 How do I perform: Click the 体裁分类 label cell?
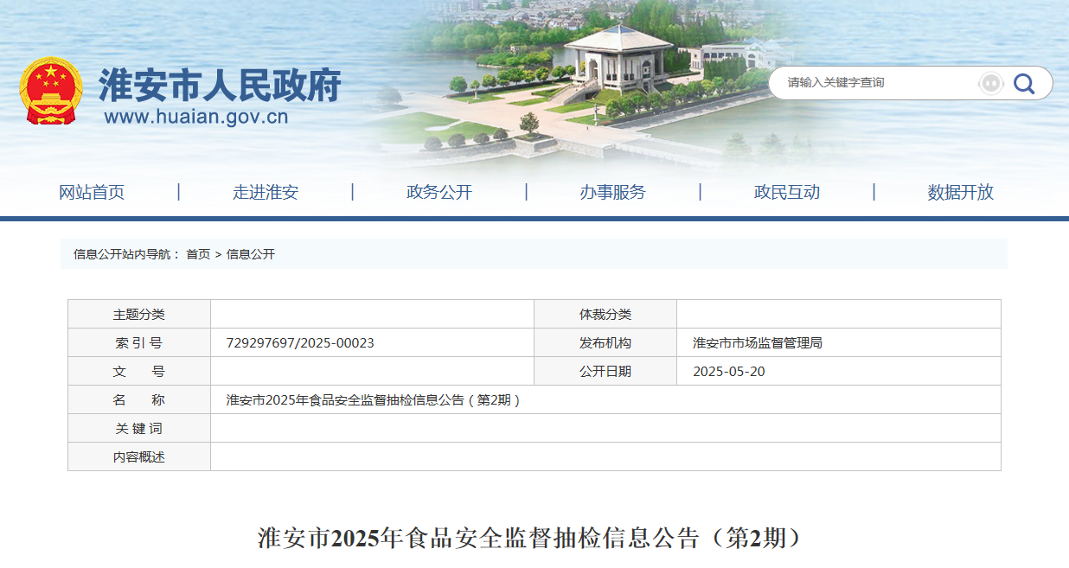tap(605, 314)
